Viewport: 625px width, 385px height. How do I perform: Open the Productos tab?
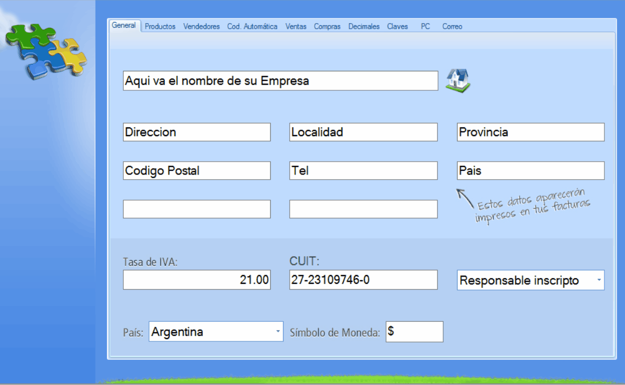(x=160, y=27)
